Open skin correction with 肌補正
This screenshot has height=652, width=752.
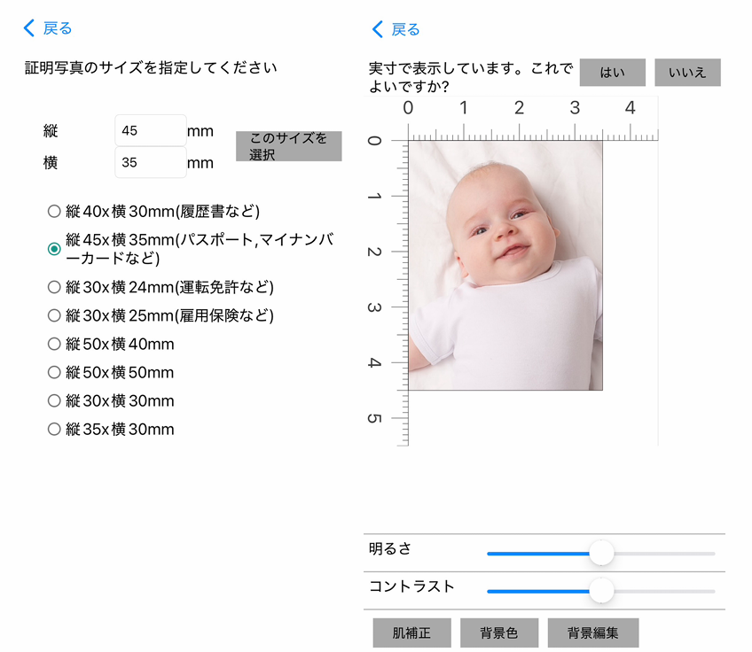pyautogui.click(x=412, y=633)
